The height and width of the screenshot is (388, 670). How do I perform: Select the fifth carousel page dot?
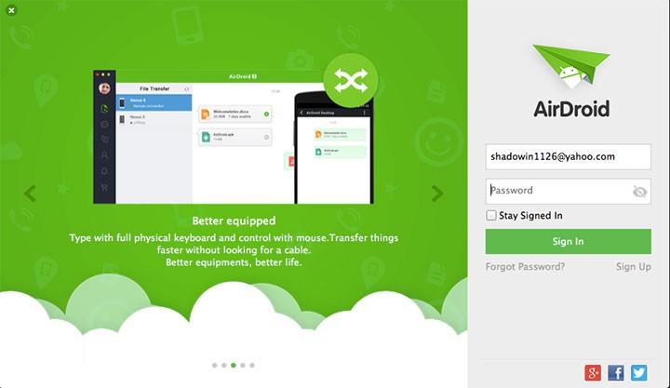[252, 366]
